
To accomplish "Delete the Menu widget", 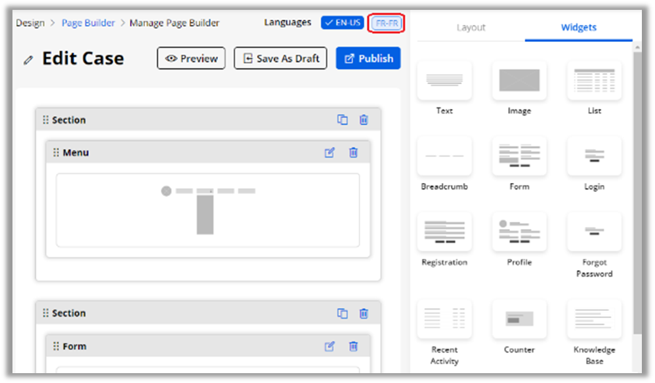I will pos(353,153).
